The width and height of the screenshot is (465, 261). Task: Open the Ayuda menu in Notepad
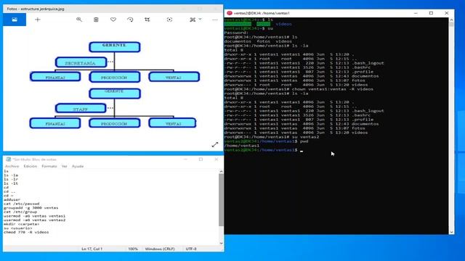coord(78,166)
